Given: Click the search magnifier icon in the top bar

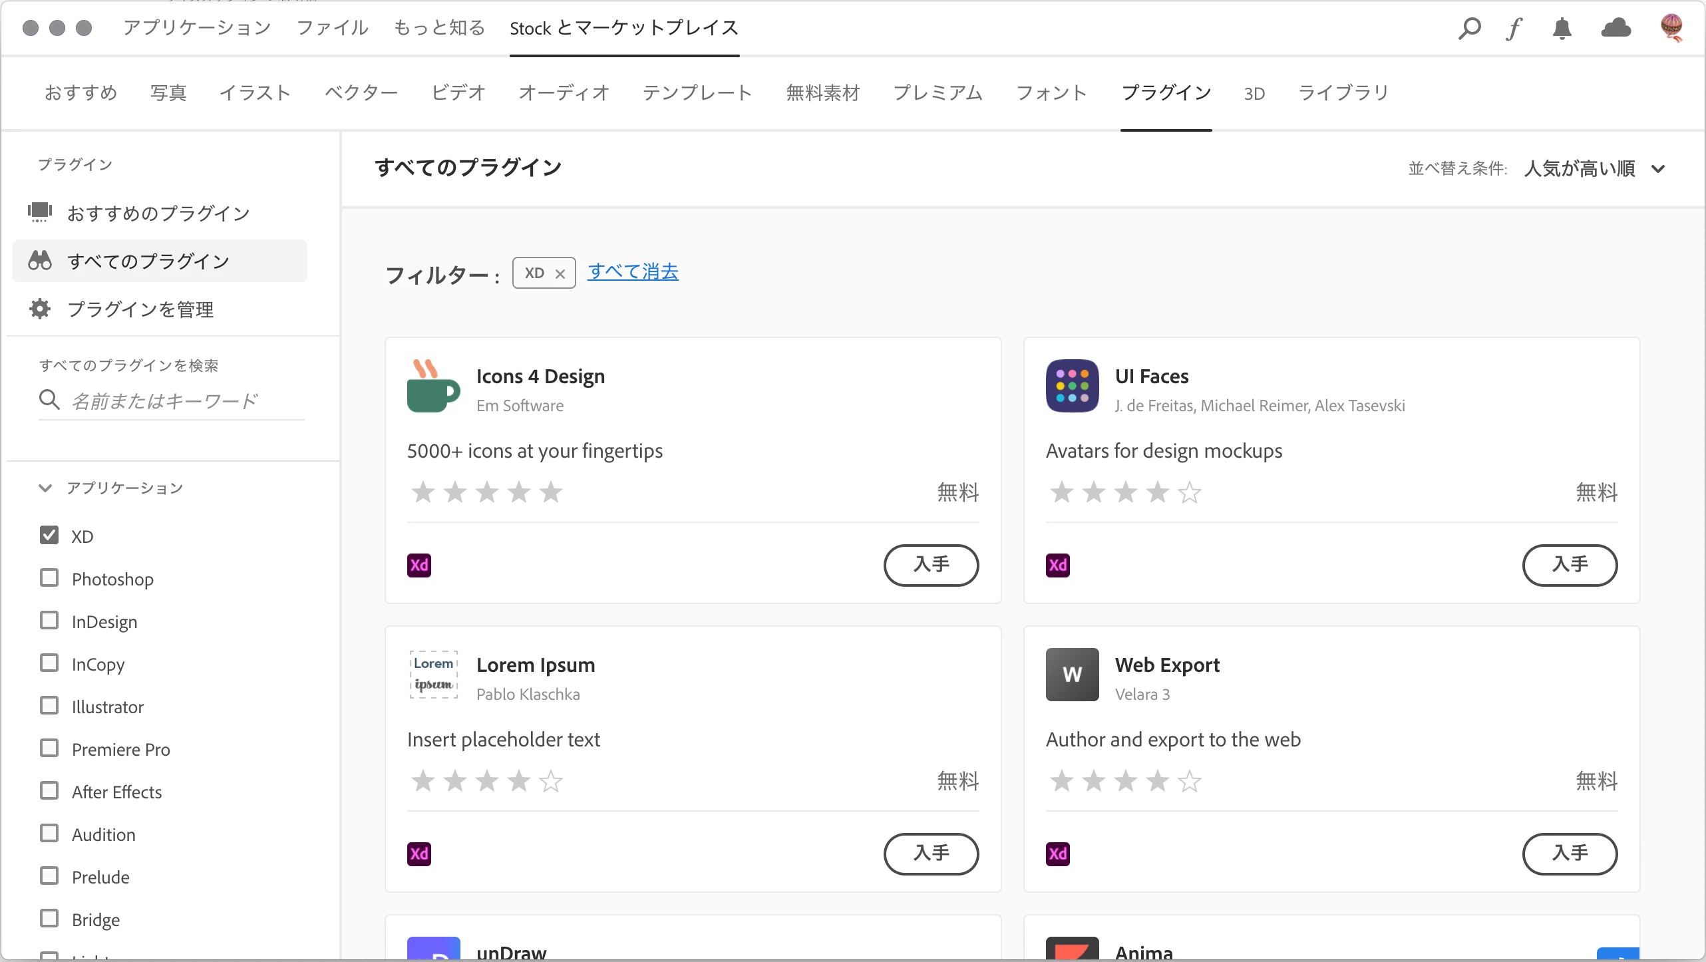Looking at the screenshot, I should tap(1469, 28).
